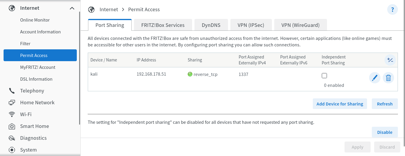Screen dimensions: 405x156
Task: Click Port Assigned Externally IPv6 header
Action: point(294,60)
